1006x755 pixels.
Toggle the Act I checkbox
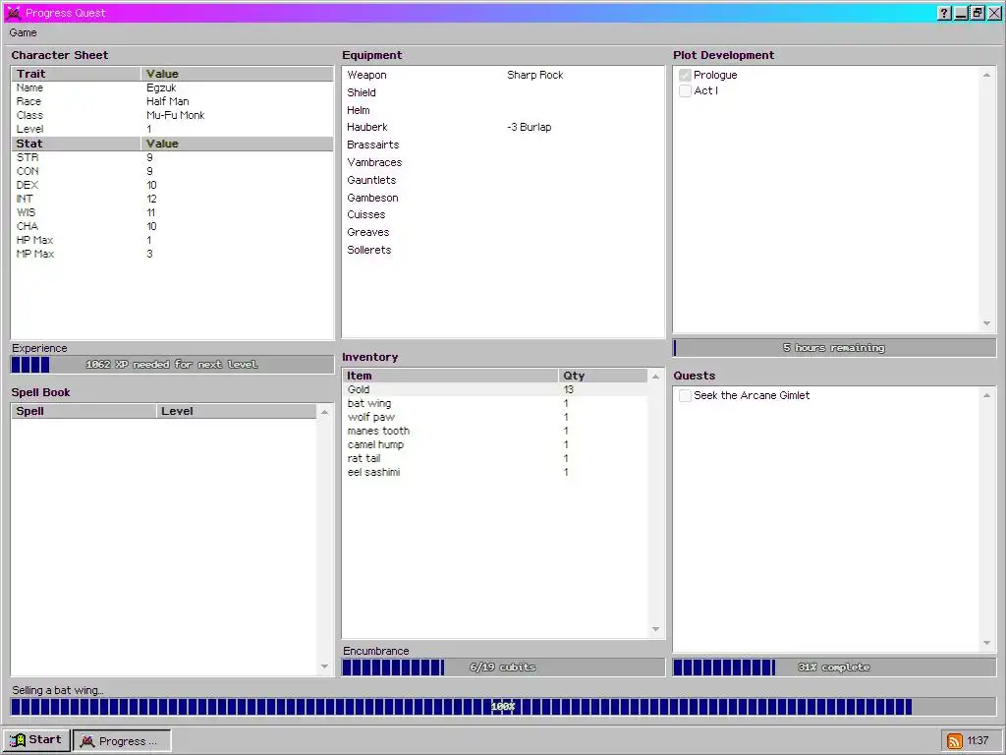tap(685, 91)
